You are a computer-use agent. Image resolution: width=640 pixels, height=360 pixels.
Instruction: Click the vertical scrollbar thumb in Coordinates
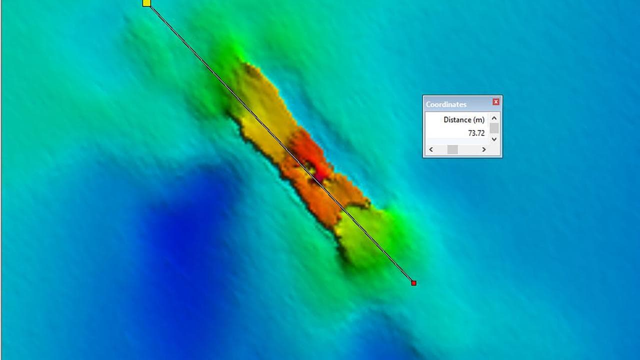494,128
